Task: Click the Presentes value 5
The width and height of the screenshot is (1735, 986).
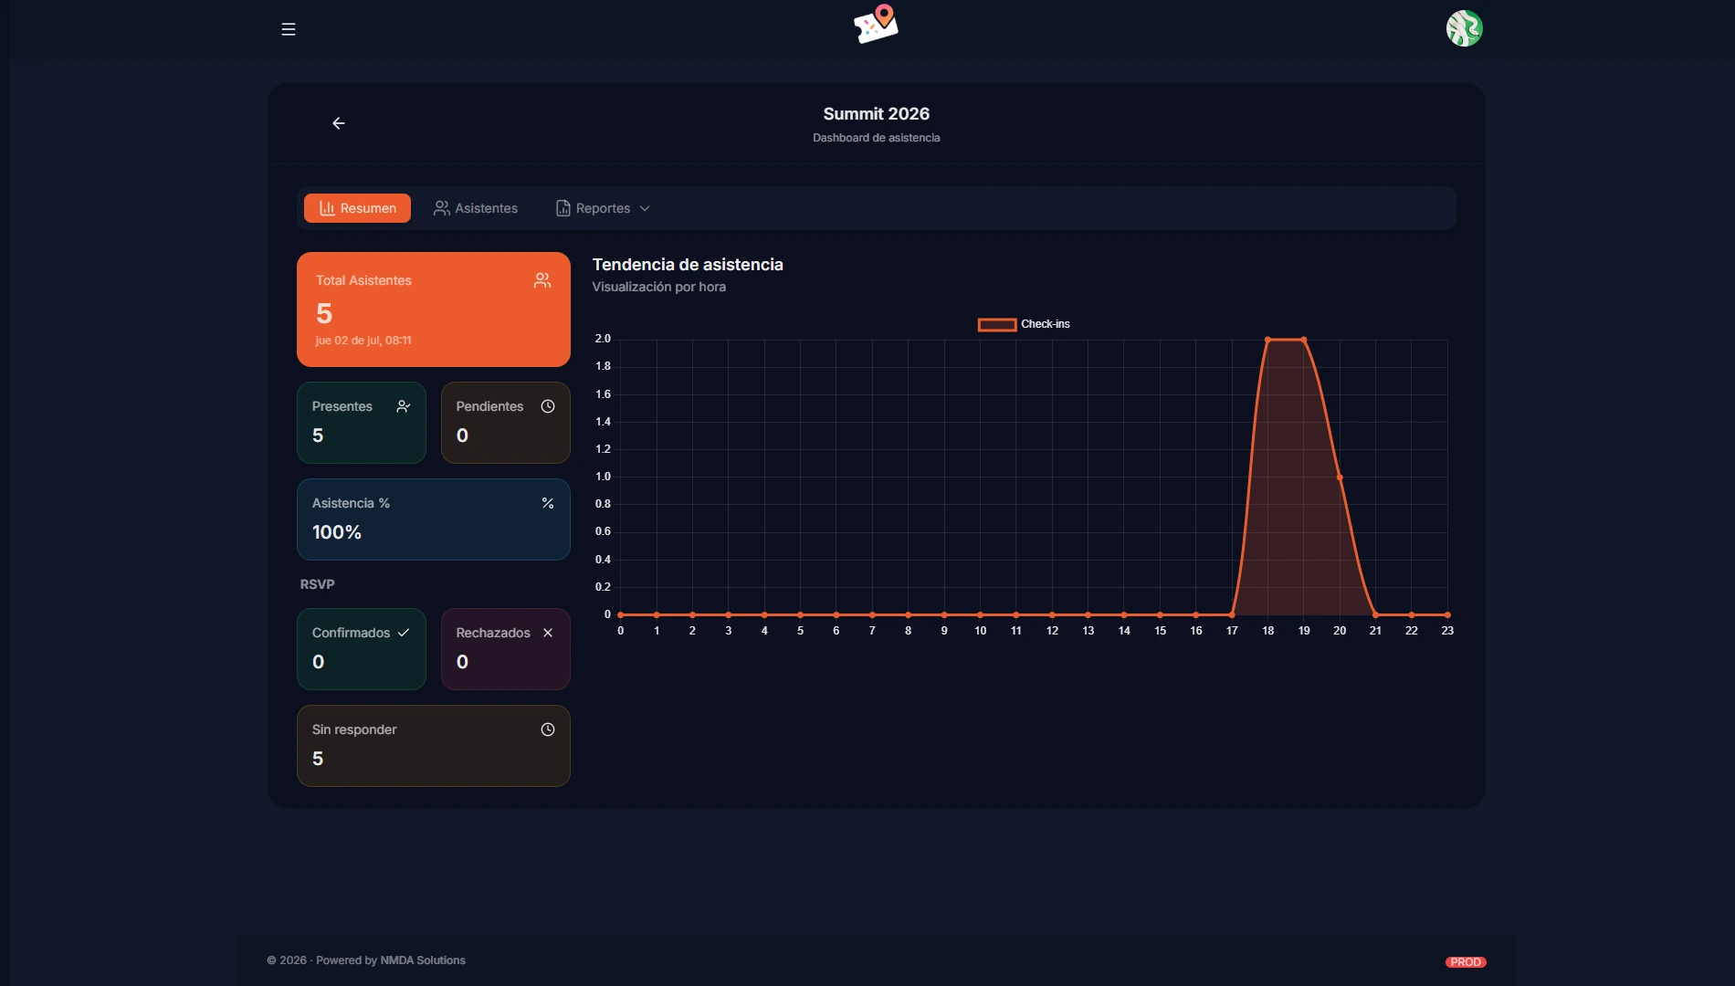Action: 318,435
